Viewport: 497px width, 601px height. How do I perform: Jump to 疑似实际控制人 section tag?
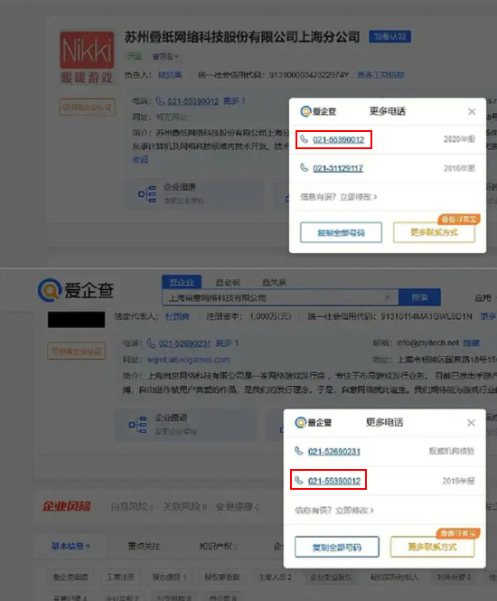tap(394, 577)
